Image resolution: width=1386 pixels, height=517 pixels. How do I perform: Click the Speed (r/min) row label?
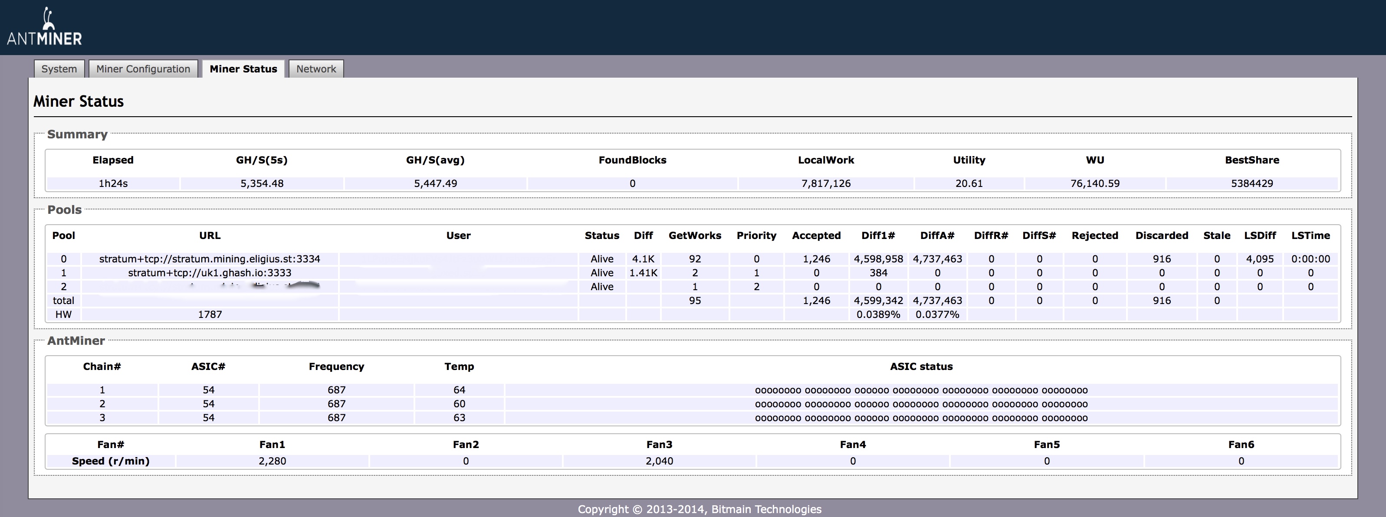[x=111, y=461]
